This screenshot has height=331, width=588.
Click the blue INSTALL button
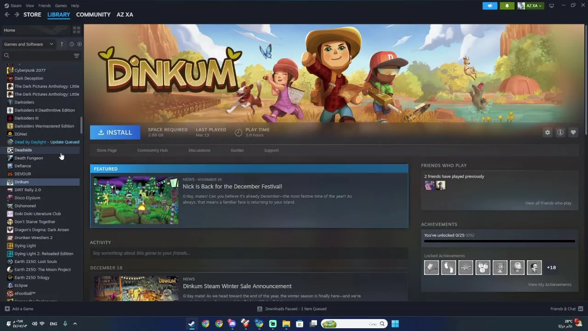[115, 132]
